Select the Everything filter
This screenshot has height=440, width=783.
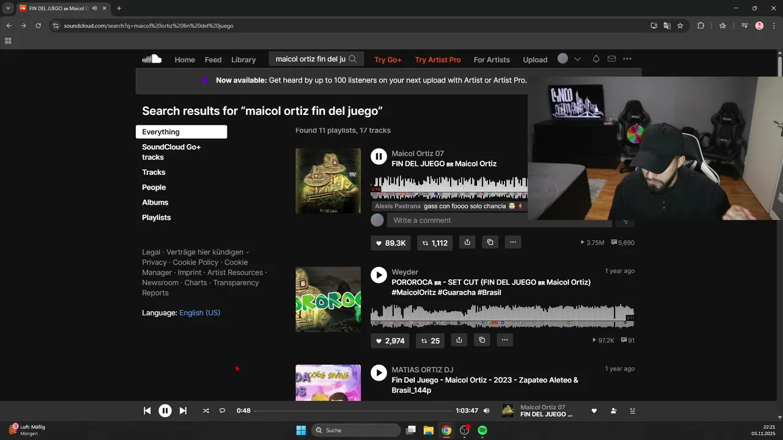pyautogui.click(x=181, y=132)
